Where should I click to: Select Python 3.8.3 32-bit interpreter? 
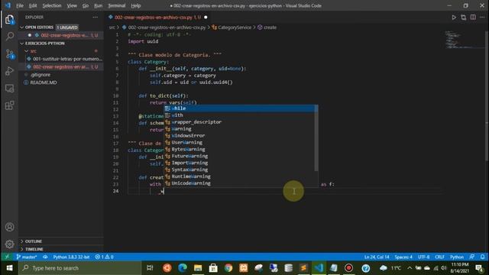(71, 257)
